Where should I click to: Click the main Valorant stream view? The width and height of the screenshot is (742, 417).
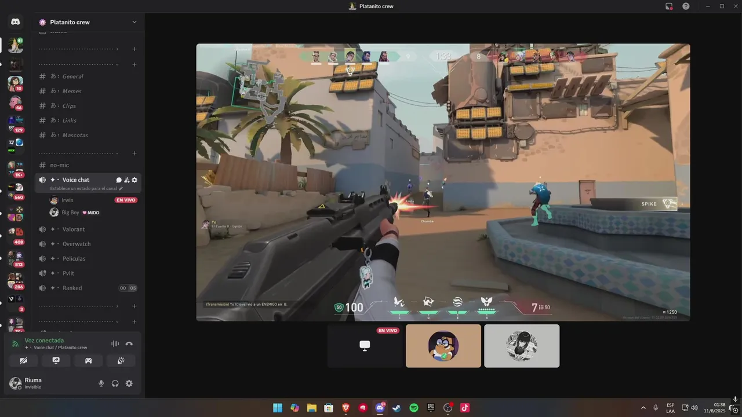(443, 182)
